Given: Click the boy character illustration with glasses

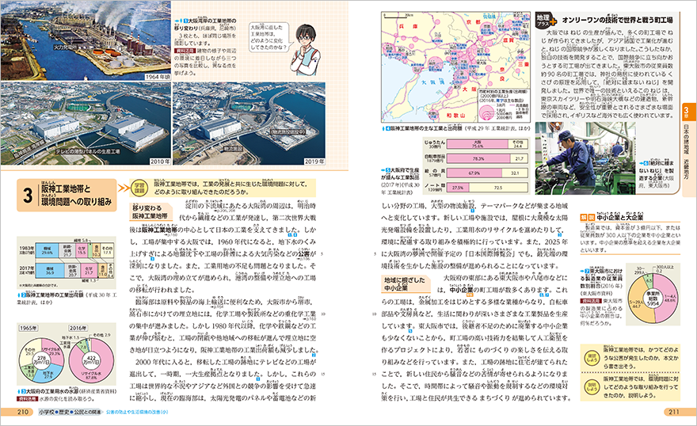Looking at the screenshot, I should (x=307, y=50).
